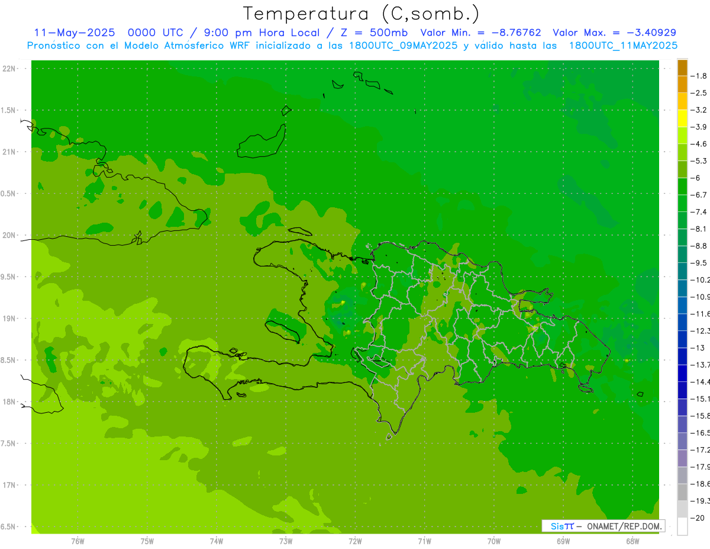The height and width of the screenshot is (549, 710).
Task: Click the '1800UTC_11MAY2025' valid-until time
Action: point(623,46)
